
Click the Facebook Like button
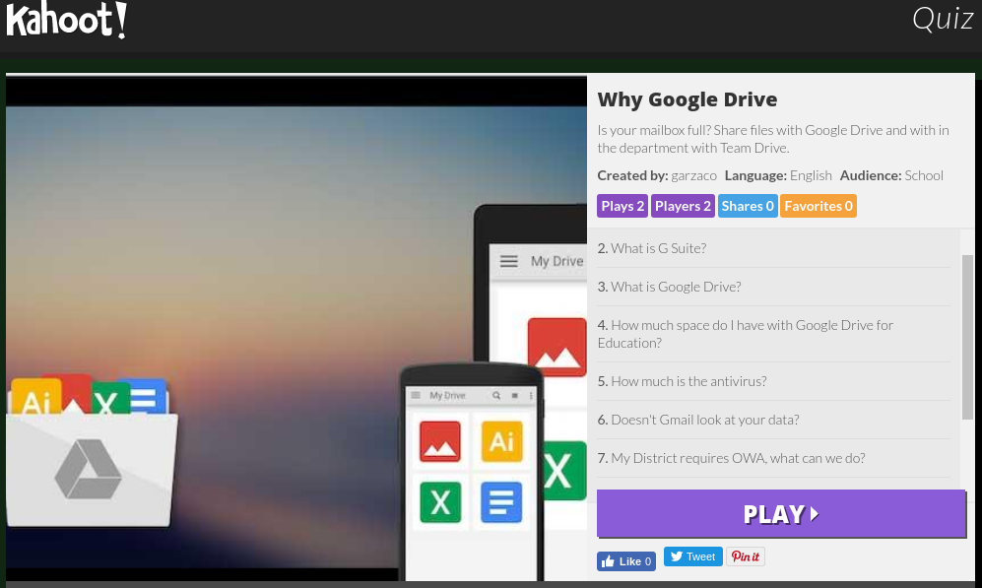pyautogui.click(x=625, y=561)
